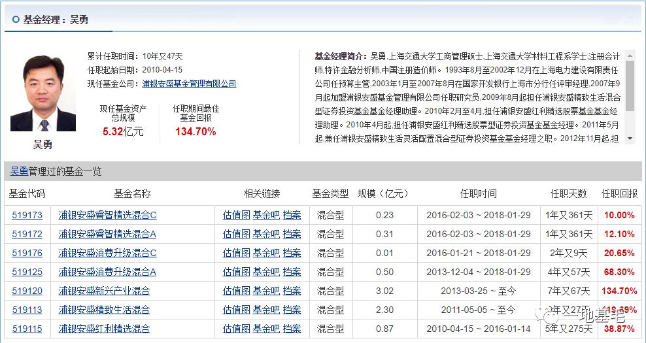Open fund code 519120 link

27,291
